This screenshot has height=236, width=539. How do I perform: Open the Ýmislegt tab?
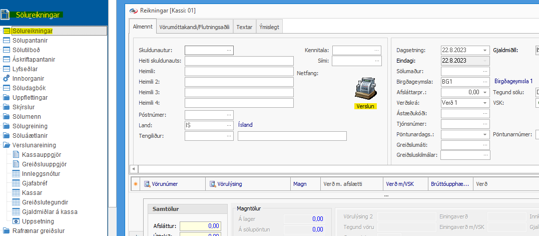[x=269, y=27]
